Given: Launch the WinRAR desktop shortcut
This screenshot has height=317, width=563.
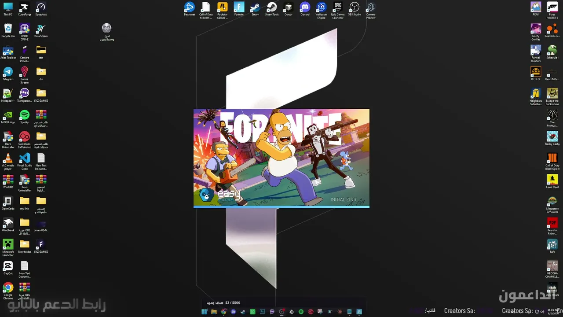Looking at the screenshot, I should point(8,182).
